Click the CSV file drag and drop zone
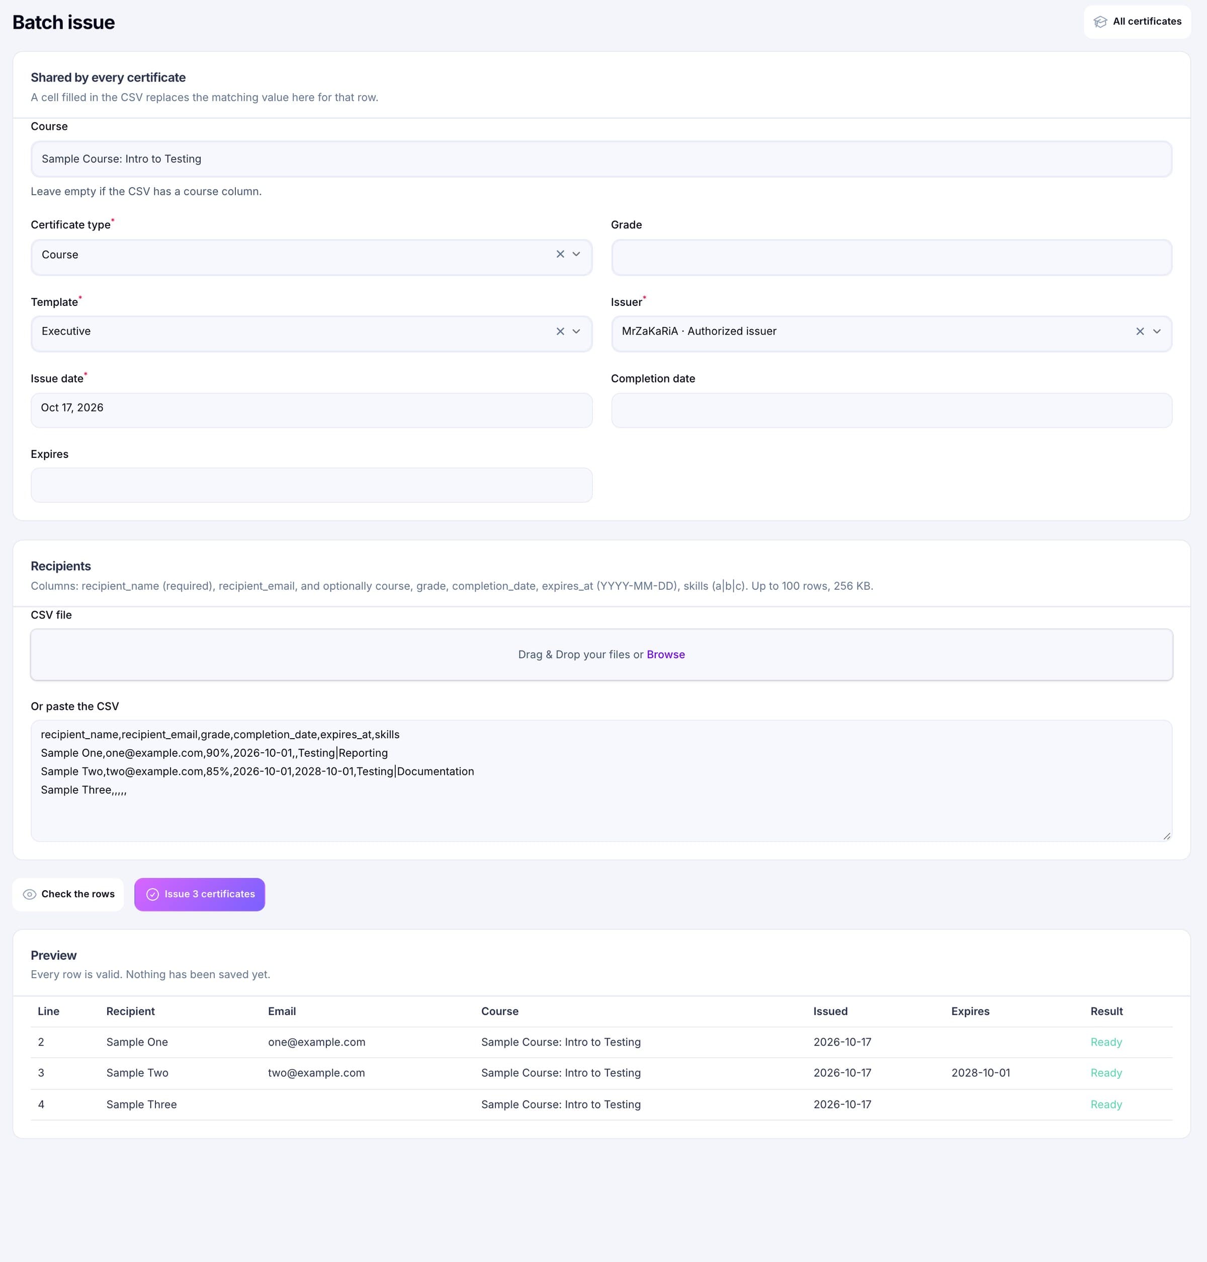This screenshot has height=1262, width=1207. coord(601,655)
